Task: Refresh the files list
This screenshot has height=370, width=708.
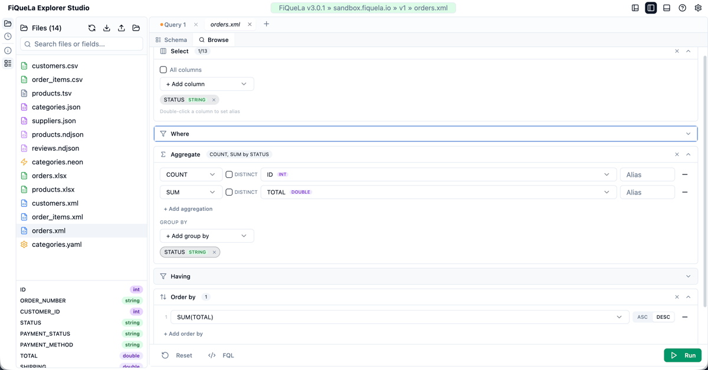Action: [x=92, y=28]
